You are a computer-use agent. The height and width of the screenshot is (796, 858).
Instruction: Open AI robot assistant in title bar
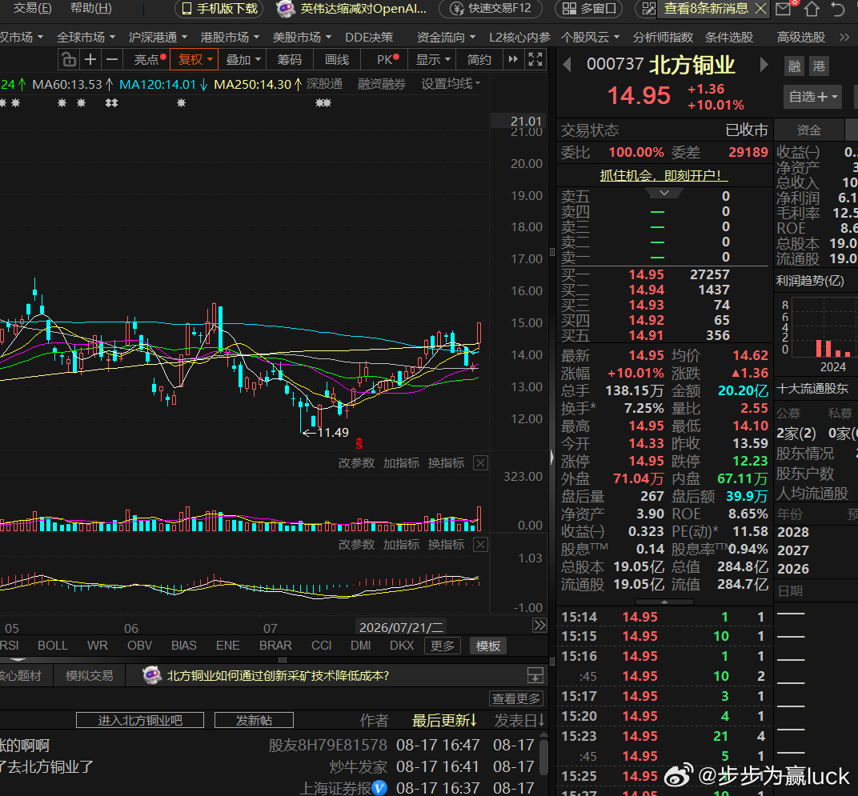click(x=286, y=8)
